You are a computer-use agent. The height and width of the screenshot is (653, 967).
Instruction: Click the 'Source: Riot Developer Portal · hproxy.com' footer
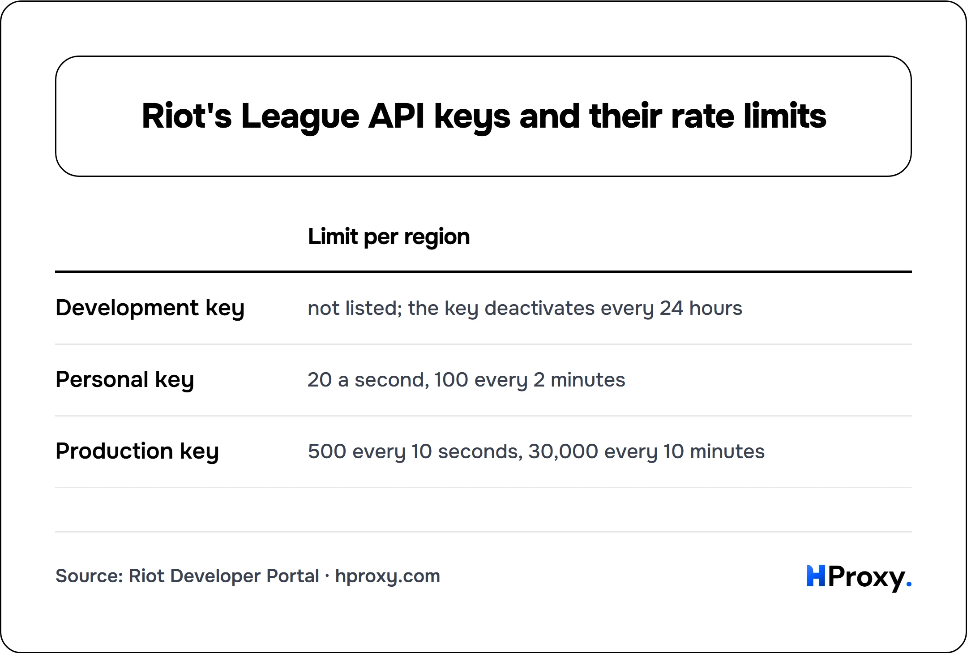248,576
